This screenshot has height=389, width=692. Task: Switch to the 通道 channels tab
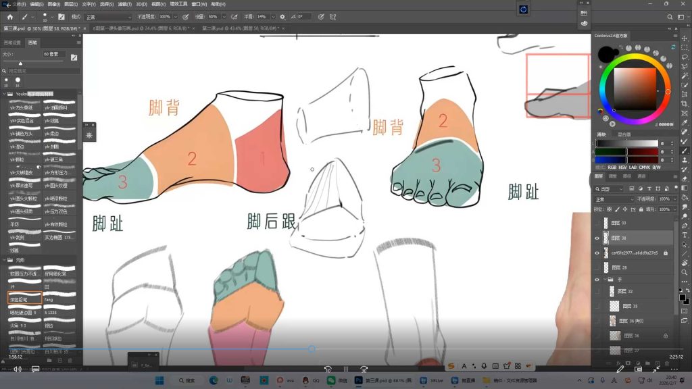pos(643,176)
